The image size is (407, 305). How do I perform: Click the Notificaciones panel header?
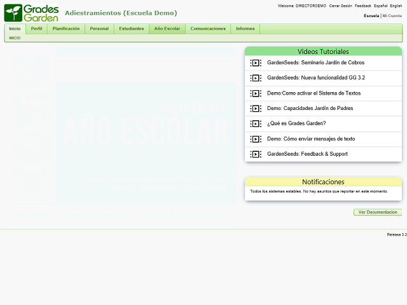pyautogui.click(x=323, y=182)
